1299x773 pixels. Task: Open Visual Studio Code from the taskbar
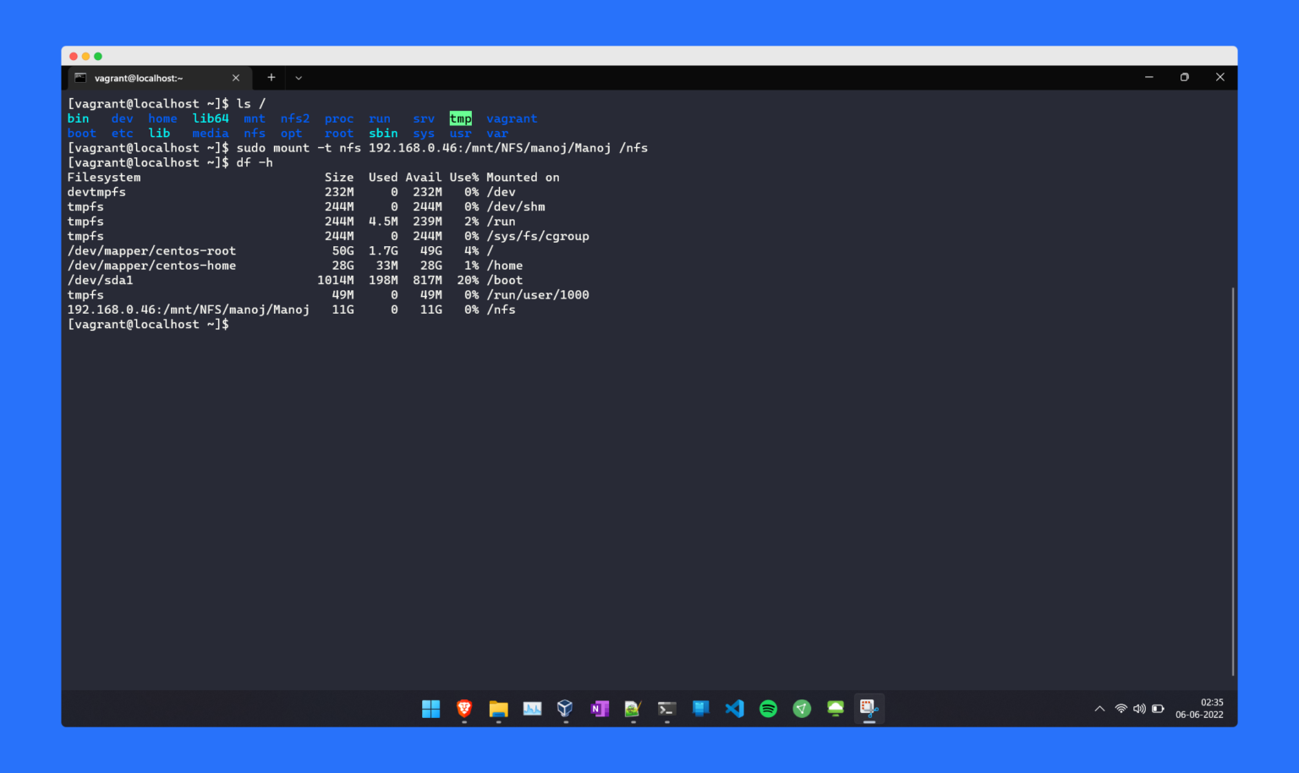tap(734, 709)
